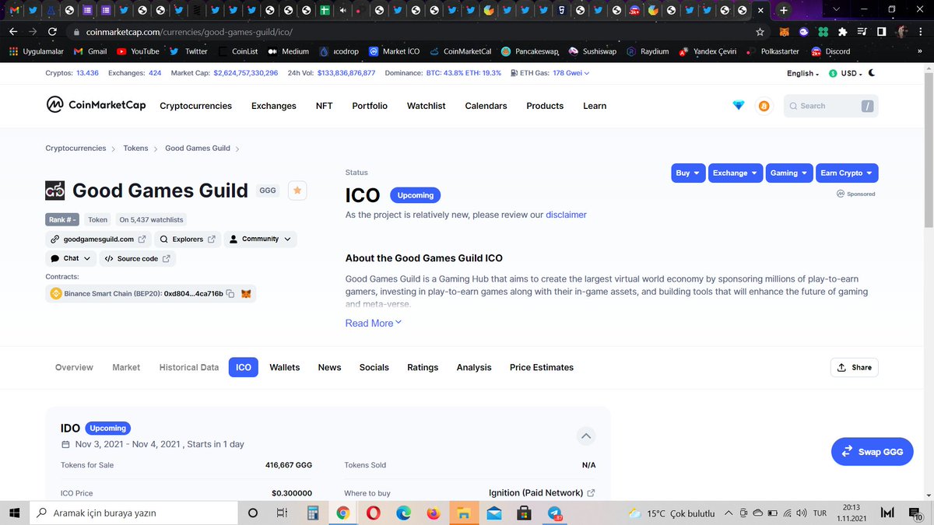Open the Pancakeswap bookmark

530,51
